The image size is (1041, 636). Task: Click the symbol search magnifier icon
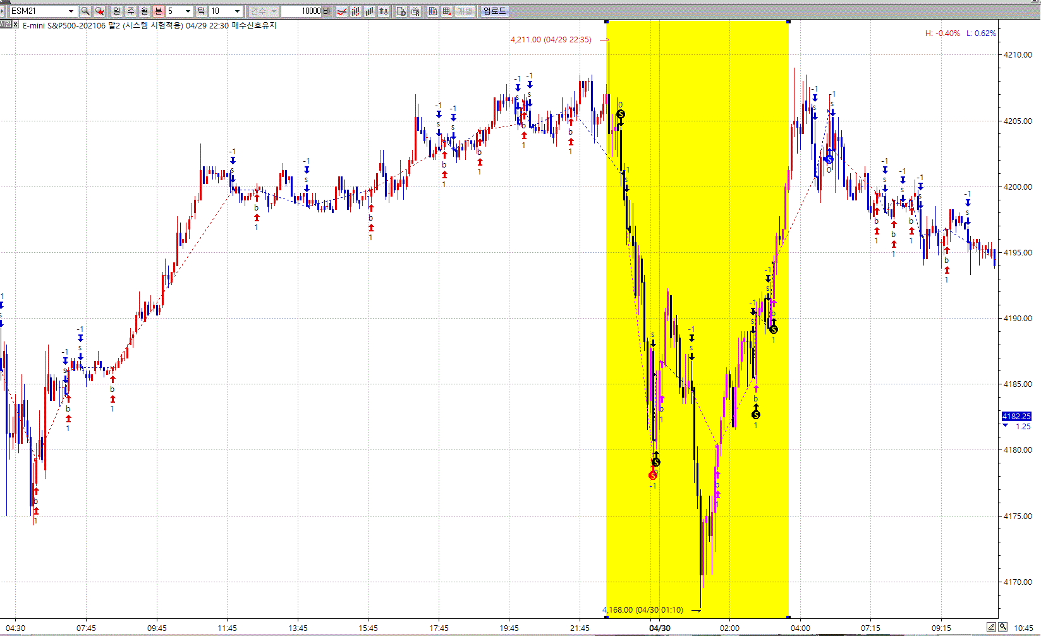(x=85, y=11)
